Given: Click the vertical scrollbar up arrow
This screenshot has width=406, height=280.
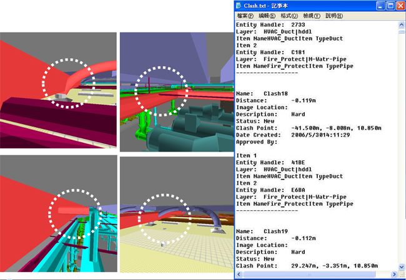Looking at the screenshot, I should click(x=402, y=25).
